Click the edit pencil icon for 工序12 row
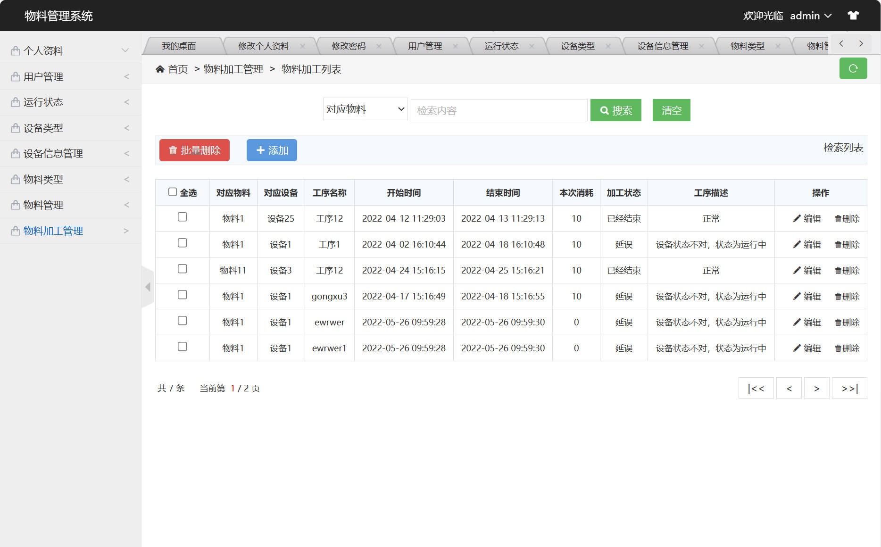 796,218
